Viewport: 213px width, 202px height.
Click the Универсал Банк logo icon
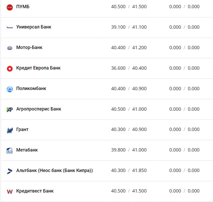[x=10, y=27]
